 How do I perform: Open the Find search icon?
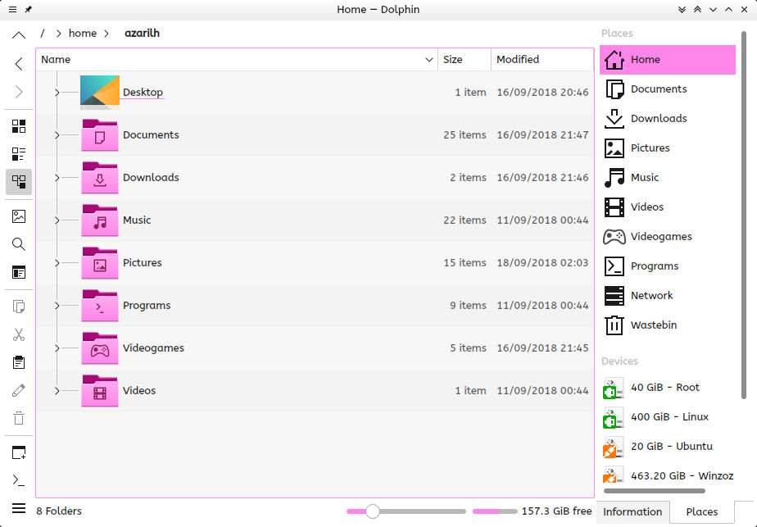pyautogui.click(x=19, y=244)
